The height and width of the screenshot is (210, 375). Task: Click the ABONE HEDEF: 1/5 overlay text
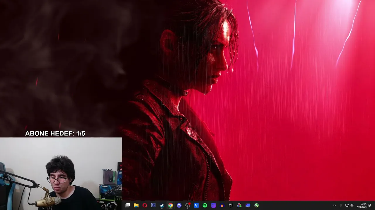click(55, 134)
